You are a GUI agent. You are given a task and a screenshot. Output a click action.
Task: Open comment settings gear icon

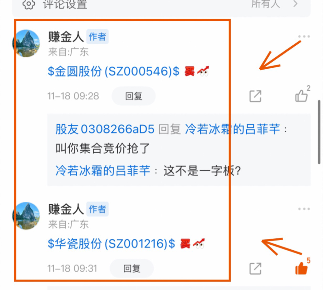coord(29,4)
